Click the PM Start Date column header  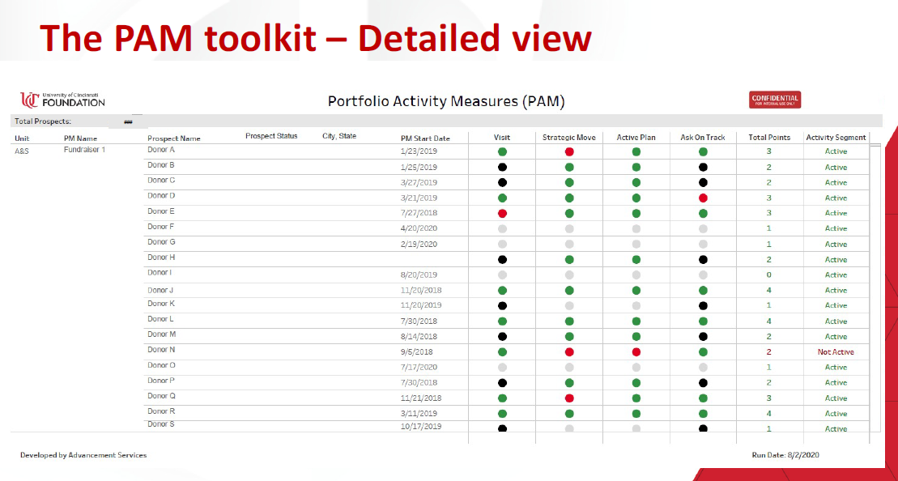click(426, 138)
